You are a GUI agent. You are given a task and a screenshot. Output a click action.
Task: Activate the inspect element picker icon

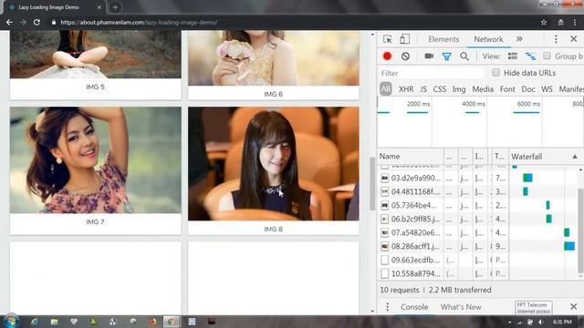click(x=387, y=39)
